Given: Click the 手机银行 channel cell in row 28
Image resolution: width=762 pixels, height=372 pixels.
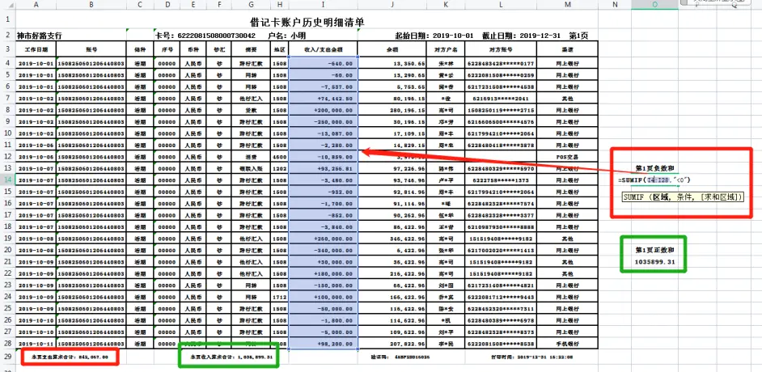Looking at the screenshot, I should click(567, 344).
